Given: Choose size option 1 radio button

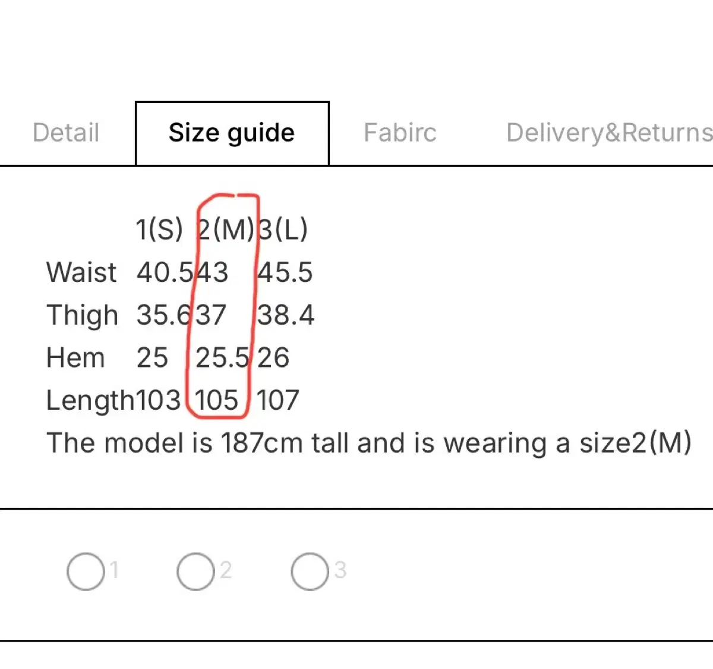Looking at the screenshot, I should tap(86, 571).
